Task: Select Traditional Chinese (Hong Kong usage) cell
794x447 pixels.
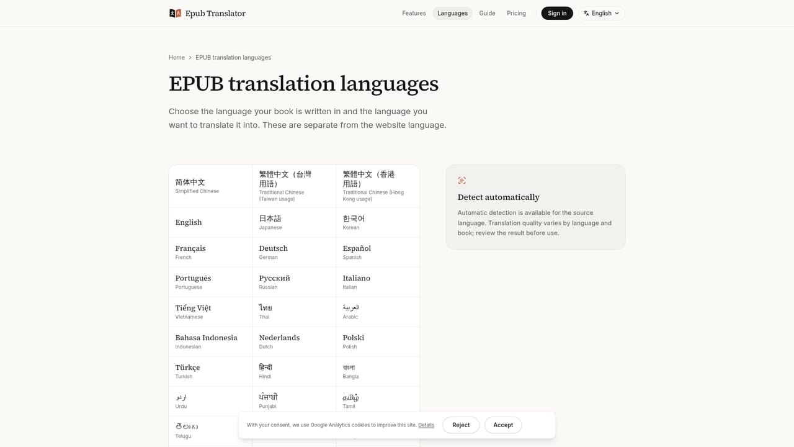Action: 378,186
